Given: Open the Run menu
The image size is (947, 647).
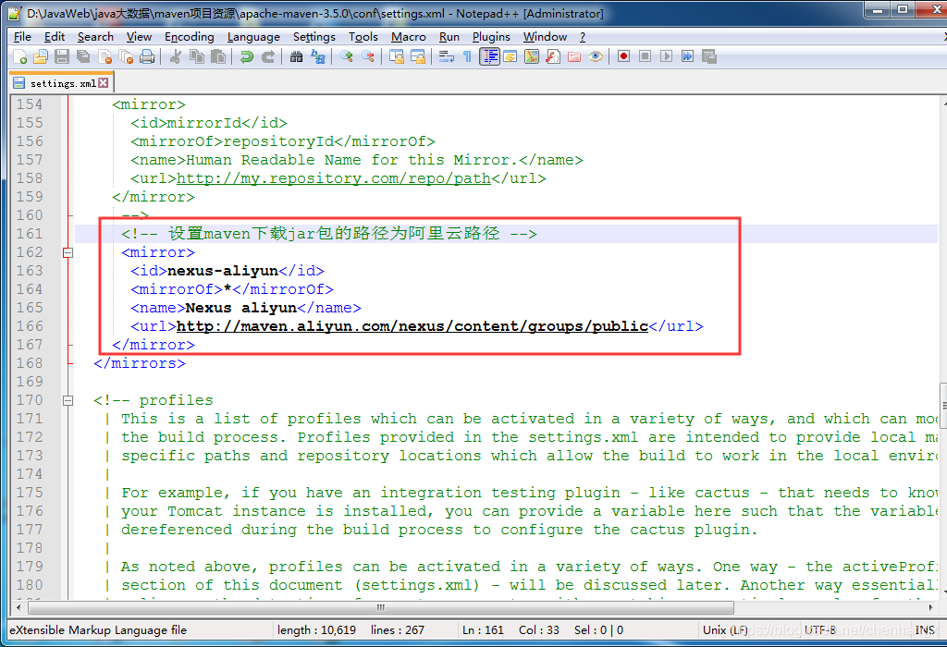Looking at the screenshot, I should 449,37.
